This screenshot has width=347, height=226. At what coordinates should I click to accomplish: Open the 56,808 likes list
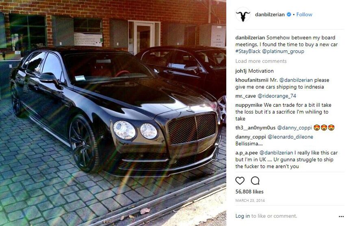249,192
